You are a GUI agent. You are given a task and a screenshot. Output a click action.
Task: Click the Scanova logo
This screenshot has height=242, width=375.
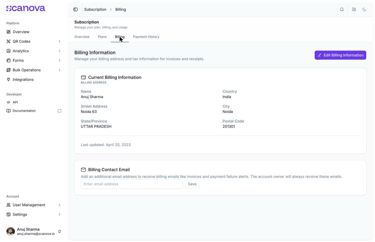point(26,8)
